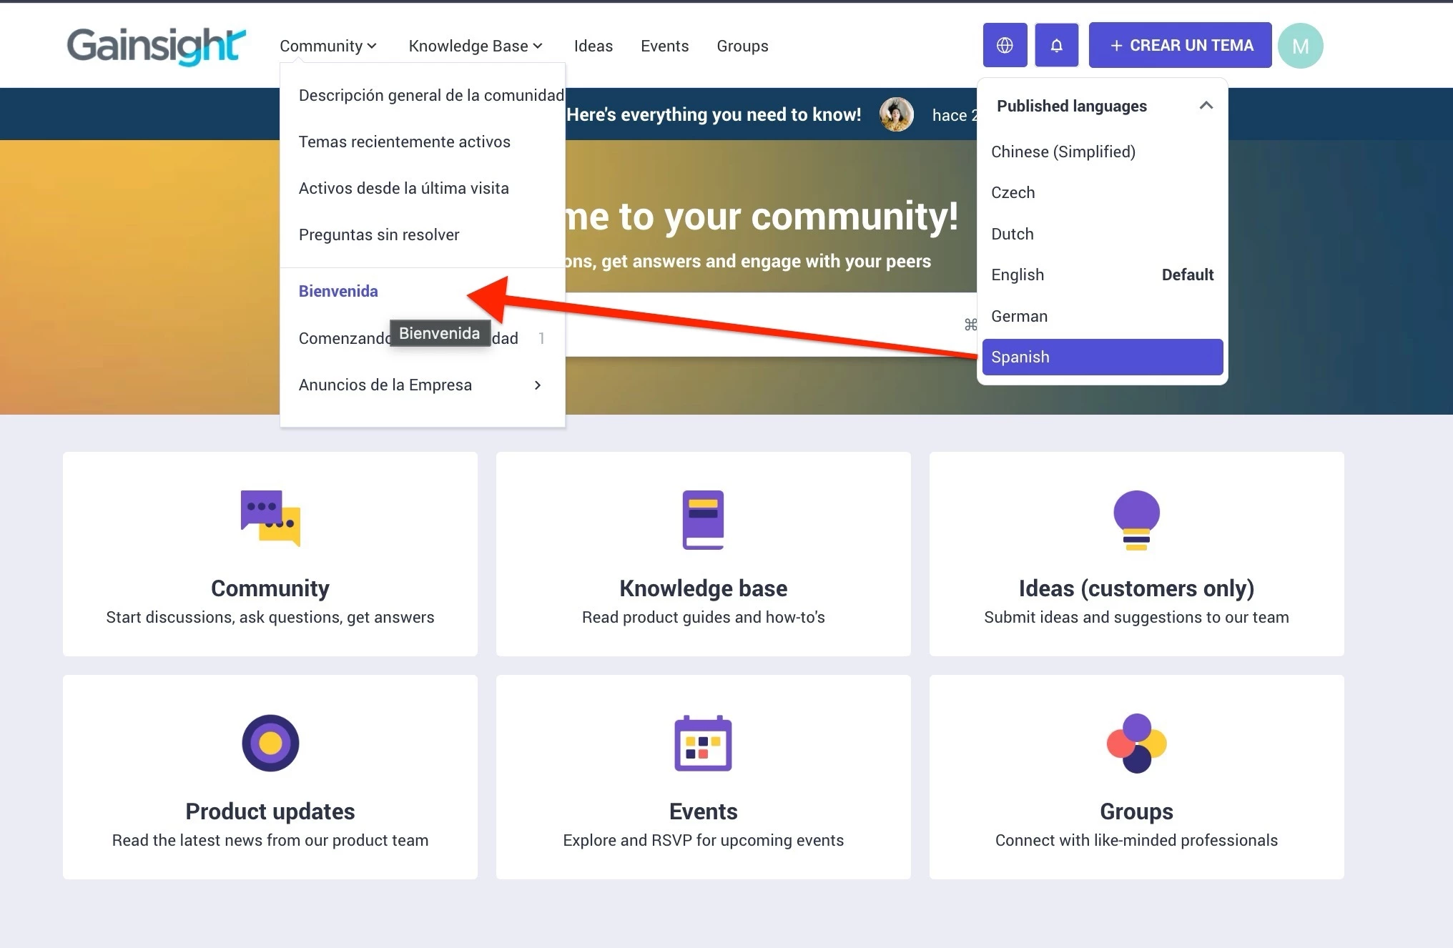1453x948 pixels.
Task: Click the announcement author profile photo
Action: click(x=896, y=114)
